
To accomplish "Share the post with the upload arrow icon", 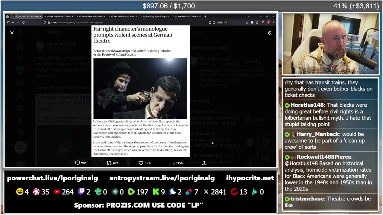I will click(204, 163).
